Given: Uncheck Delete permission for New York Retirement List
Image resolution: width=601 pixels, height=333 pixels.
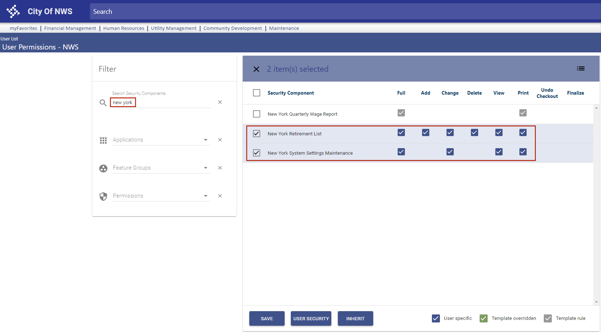Looking at the screenshot, I should coord(474,132).
